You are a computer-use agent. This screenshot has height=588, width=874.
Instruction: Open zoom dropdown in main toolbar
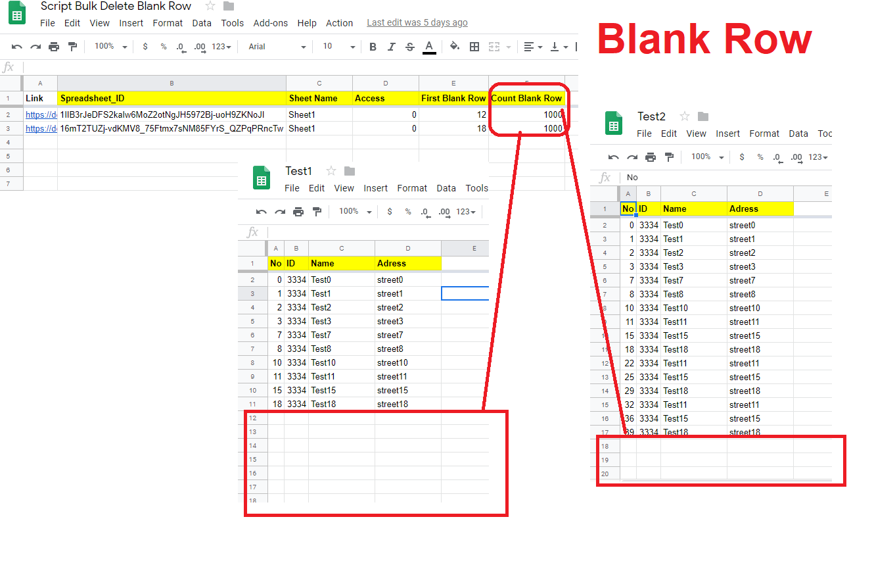pos(110,47)
